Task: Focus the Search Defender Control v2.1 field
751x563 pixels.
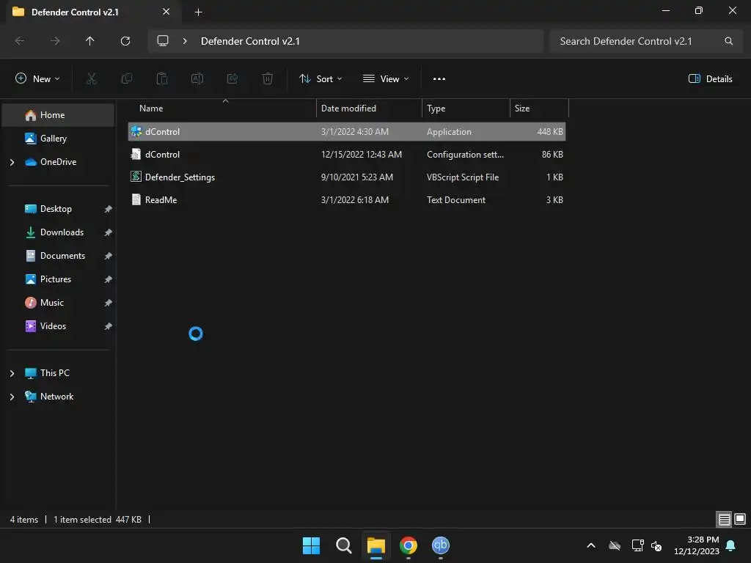Action: (645, 41)
